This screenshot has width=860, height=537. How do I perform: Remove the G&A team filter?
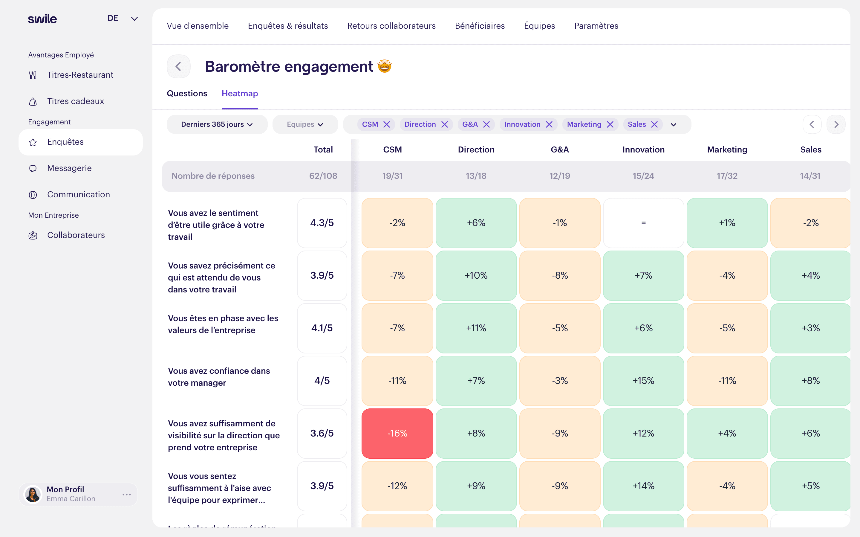click(x=486, y=124)
